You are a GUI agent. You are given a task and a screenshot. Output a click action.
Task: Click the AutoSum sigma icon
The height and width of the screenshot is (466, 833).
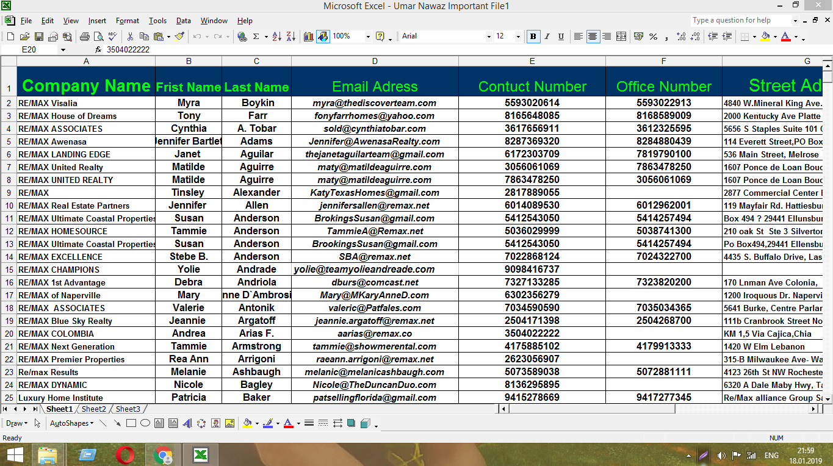point(256,37)
